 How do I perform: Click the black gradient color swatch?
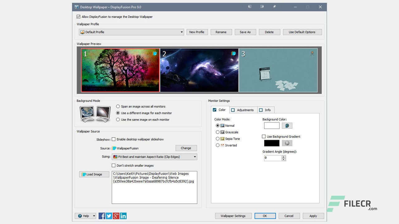271,143
